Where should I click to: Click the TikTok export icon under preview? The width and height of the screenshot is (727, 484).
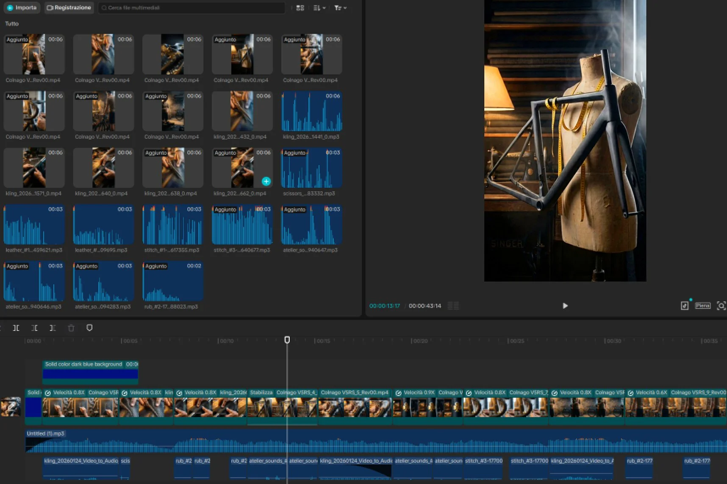(x=685, y=305)
